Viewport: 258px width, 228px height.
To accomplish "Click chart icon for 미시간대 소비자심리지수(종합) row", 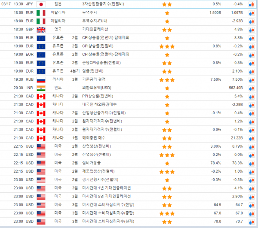I will (x=251, y=213).
